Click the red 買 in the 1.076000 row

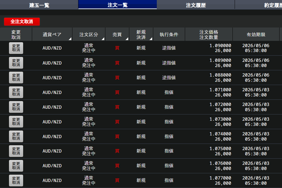click(x=117, y=166)
